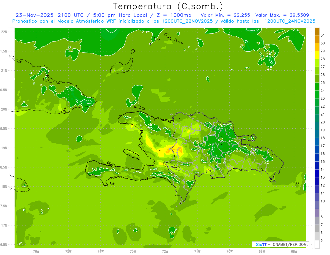Screen dimensions: 330x255
Task: Click the legend value '10'
Action: click(x=323, y=201)
